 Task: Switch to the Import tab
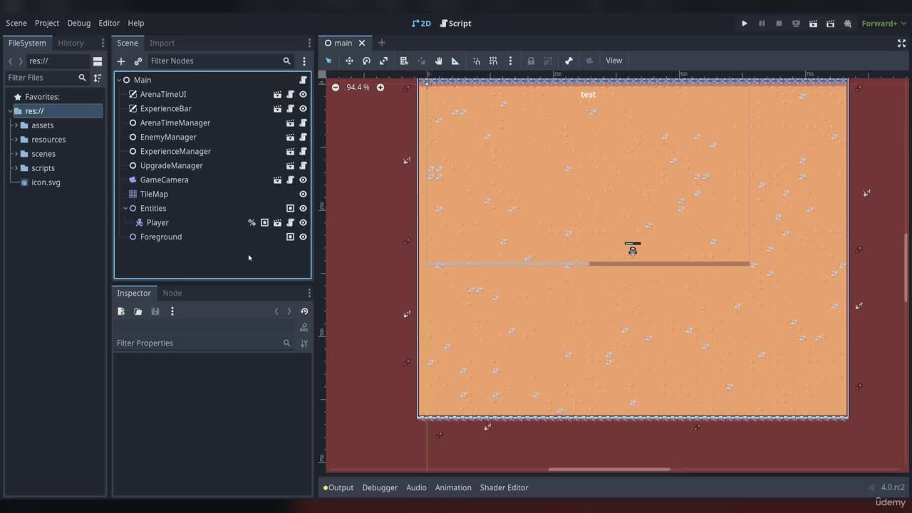point(162,43)
